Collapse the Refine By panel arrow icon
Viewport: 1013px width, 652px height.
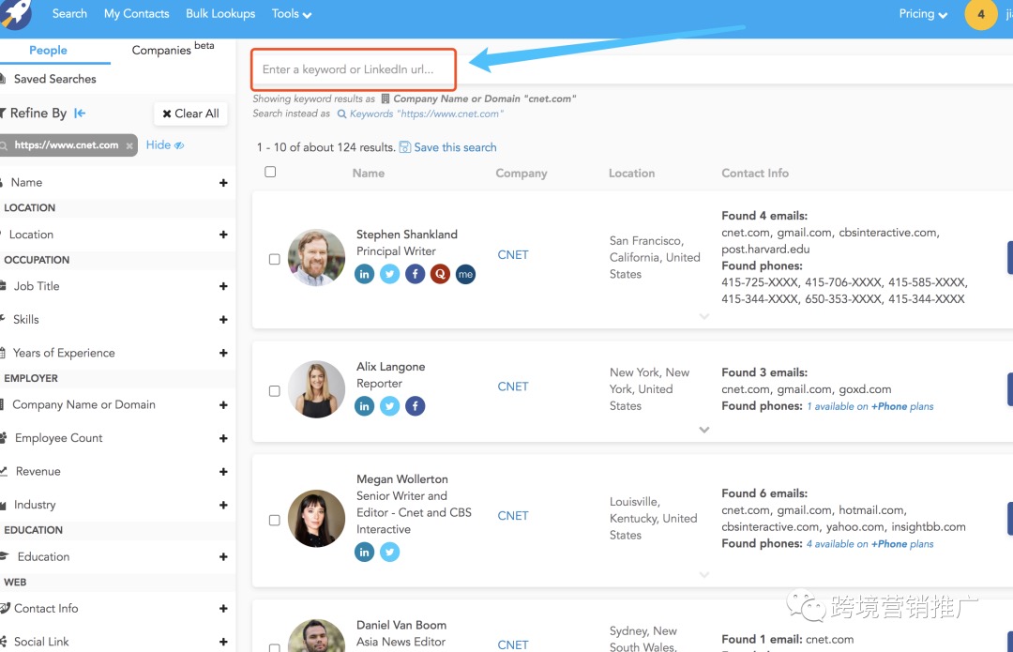click(80, 114)
